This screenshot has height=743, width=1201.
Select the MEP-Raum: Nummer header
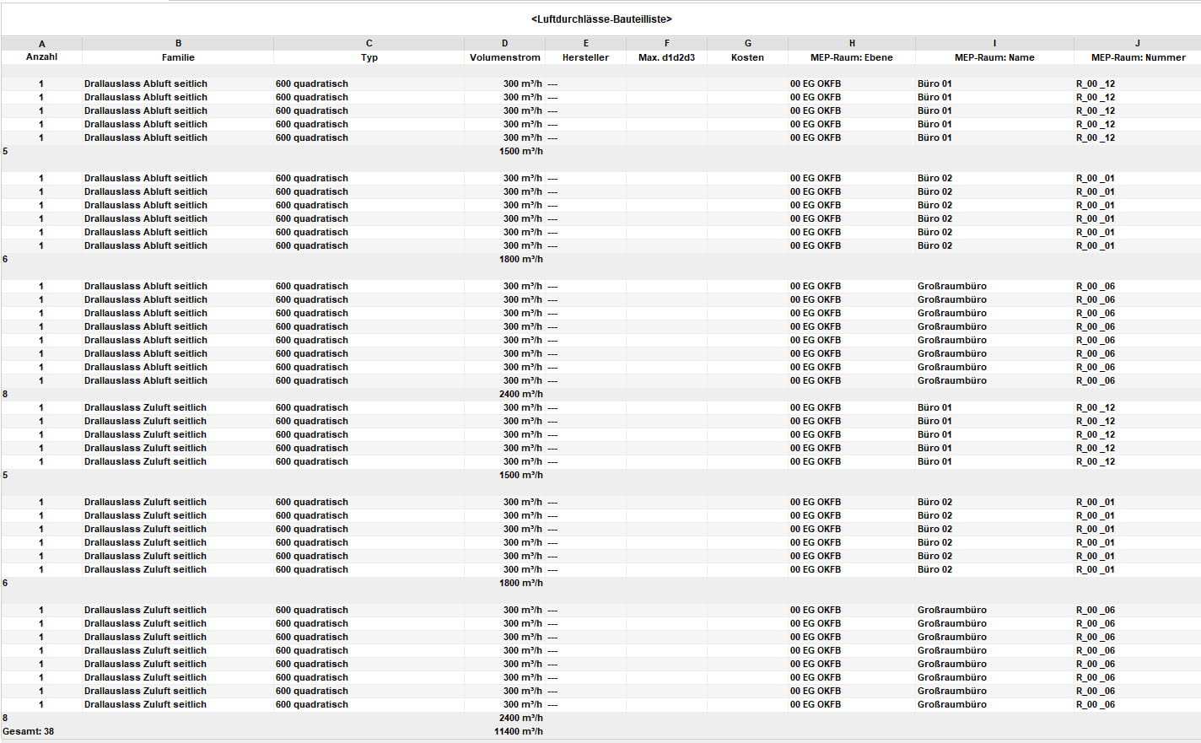coord(1138,57)
